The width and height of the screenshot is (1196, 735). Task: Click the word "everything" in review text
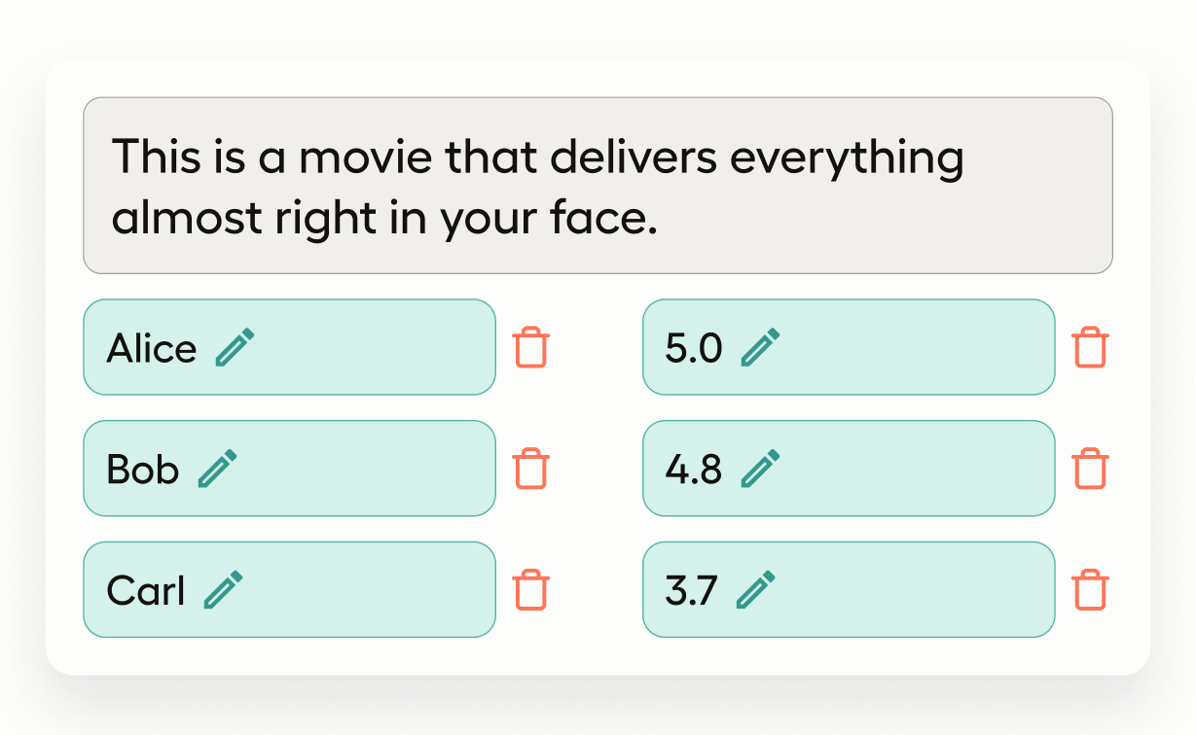pos(846,158)
